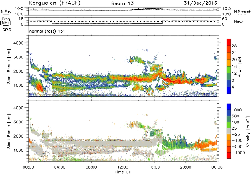The image size is (251, 174).
Task: Click the '1000' tick on velocity color bar
Action: click(x=237, y=110)
